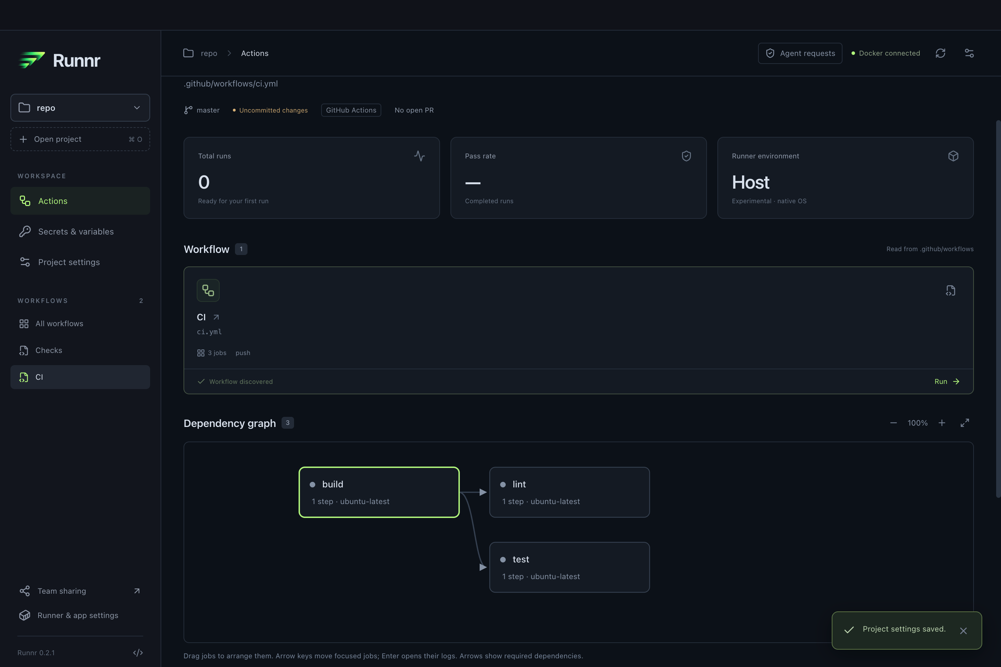Click the Total runs activity icon

pyautogui.click(x=420, y=156)
